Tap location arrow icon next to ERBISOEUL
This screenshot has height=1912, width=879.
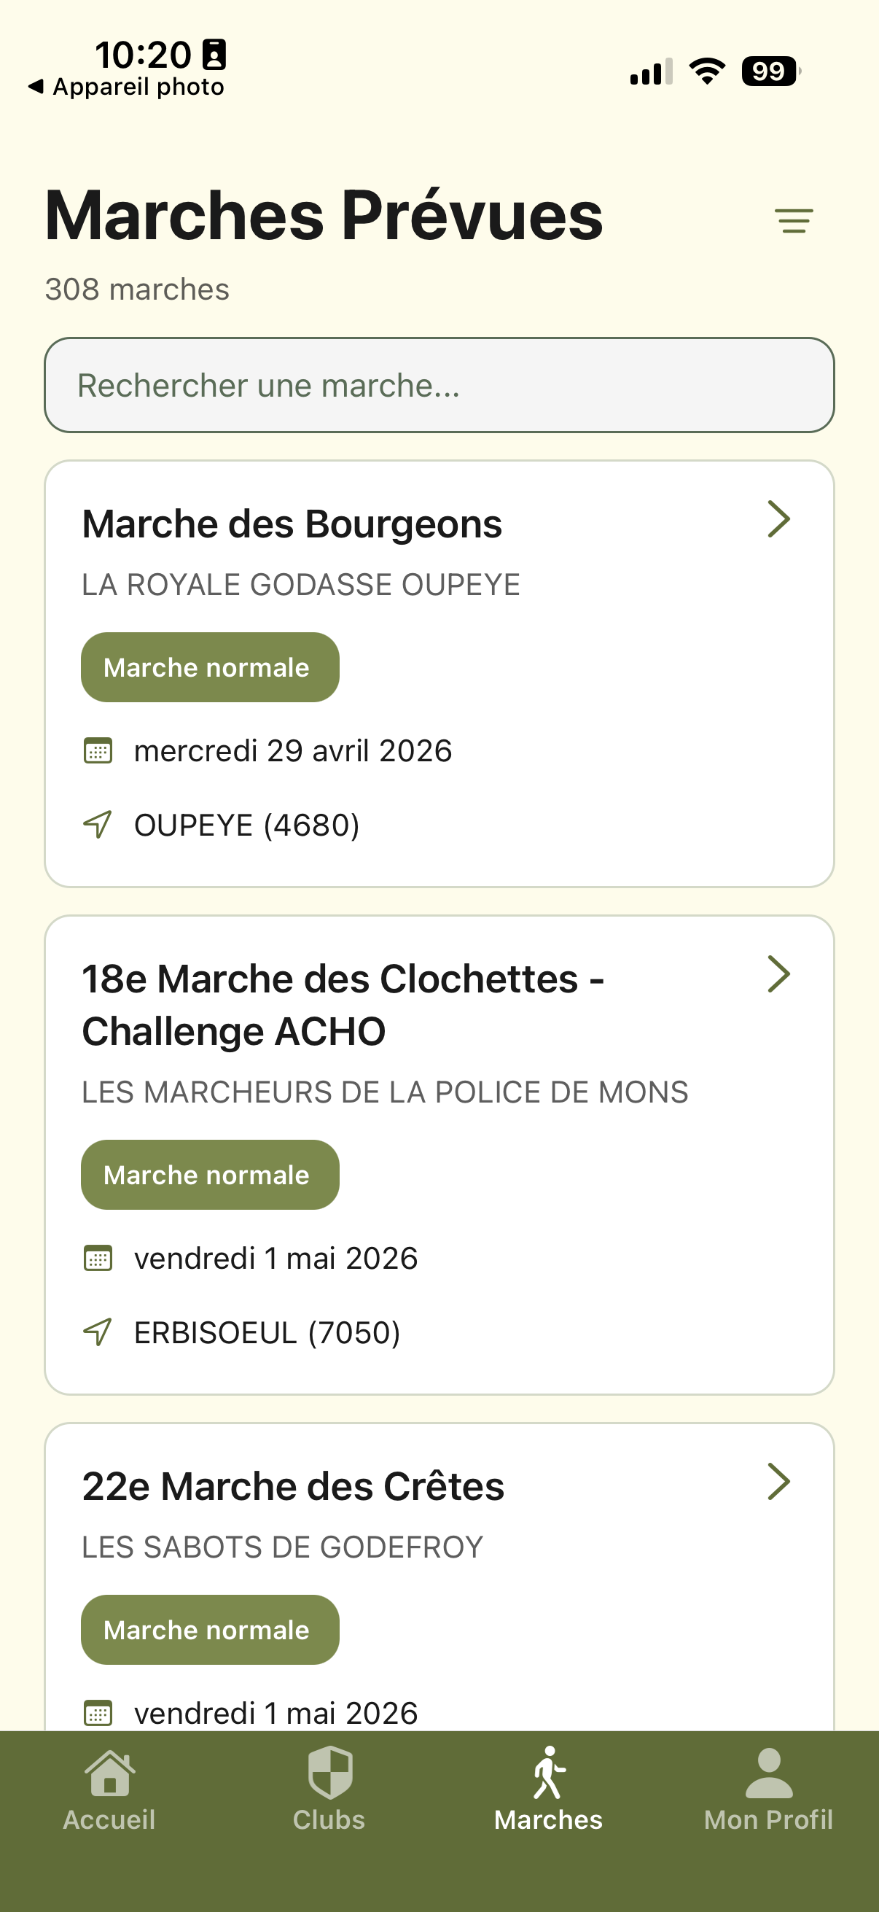click(x=98, y=1332)
